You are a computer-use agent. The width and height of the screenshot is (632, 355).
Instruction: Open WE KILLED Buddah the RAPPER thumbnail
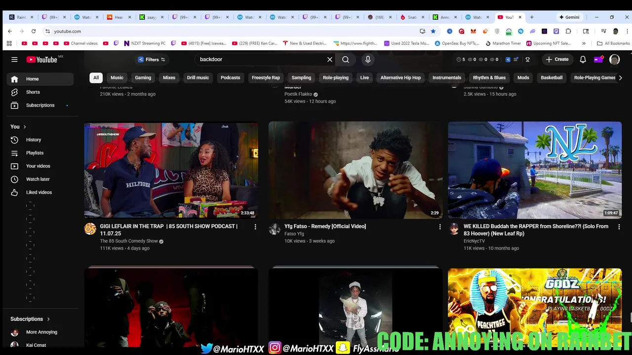535,170
